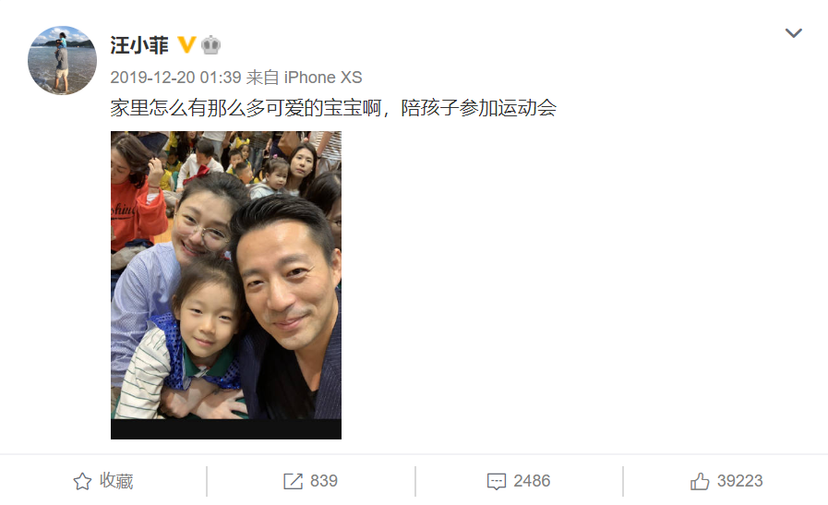
Task: Open the round beach profile avatar
Action: tap(63, 60)
